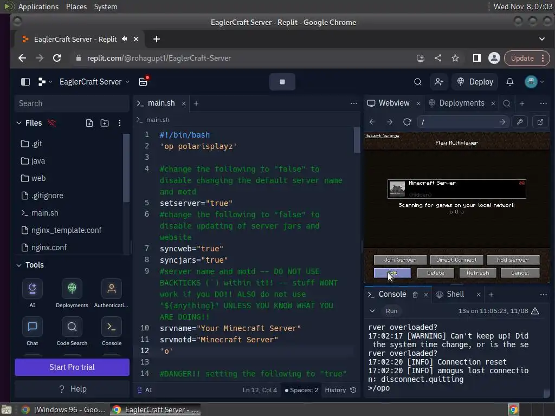Close the Webview tab
The width and height of the screenshot is (555, 416).
[418, 103]
